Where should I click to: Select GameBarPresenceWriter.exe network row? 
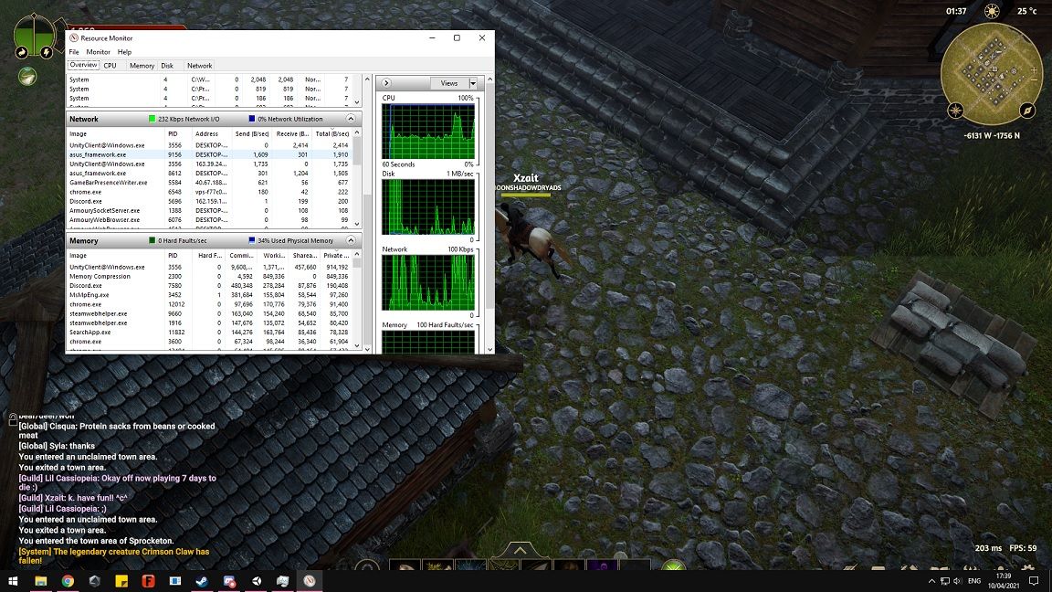pos(209,183)
